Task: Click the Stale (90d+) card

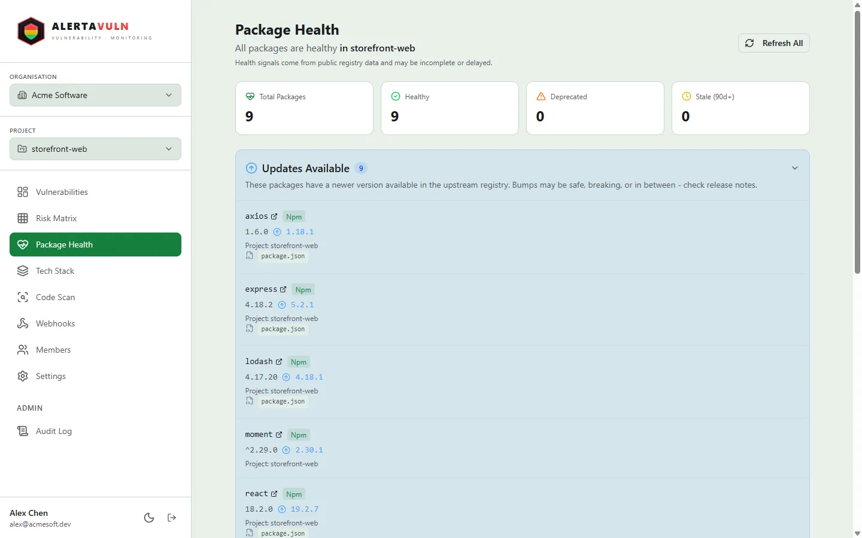Action: (740, 108)
